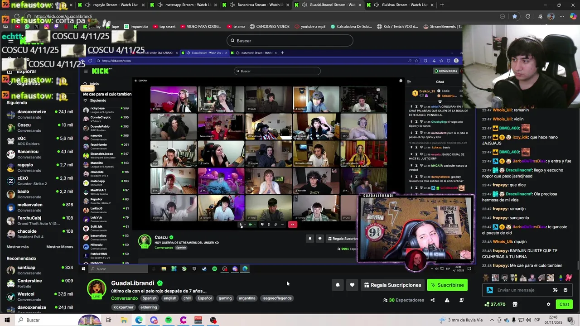Click the theater mode icon beside report
Image resolution: width=580 pixels, height=326 pixels.
point(461,300)
